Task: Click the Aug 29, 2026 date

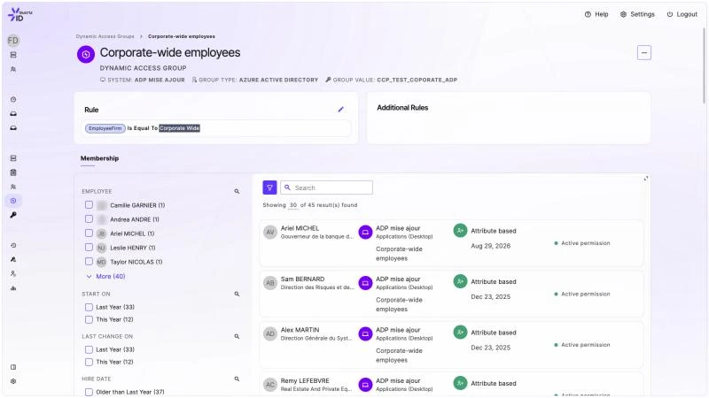Action: click(x=491, y=246)
